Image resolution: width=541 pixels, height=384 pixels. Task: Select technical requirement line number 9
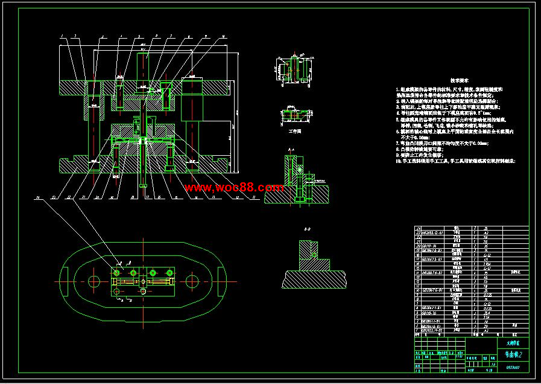coord(420,155)
